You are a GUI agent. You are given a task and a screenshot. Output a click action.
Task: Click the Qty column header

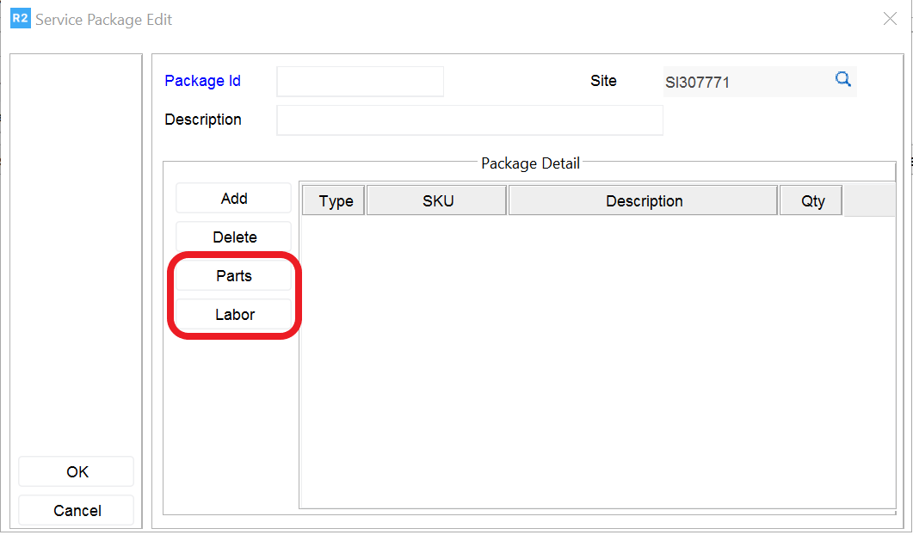click(811, 201)
